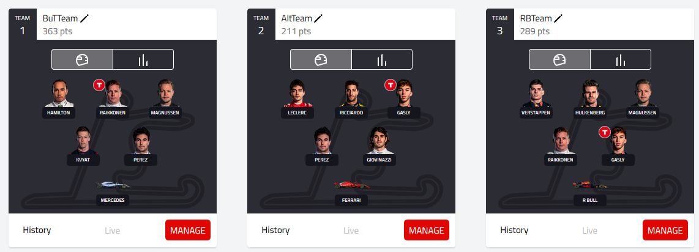
Task: Select Hamilton driver portrait in BuTTeam
Action: (60, 94)
